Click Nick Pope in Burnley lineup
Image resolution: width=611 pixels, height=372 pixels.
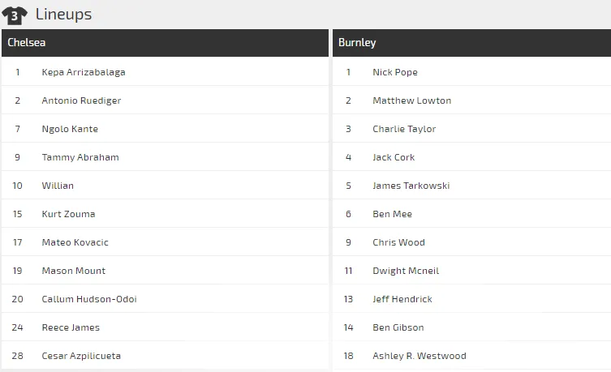[x=395, y=72]
